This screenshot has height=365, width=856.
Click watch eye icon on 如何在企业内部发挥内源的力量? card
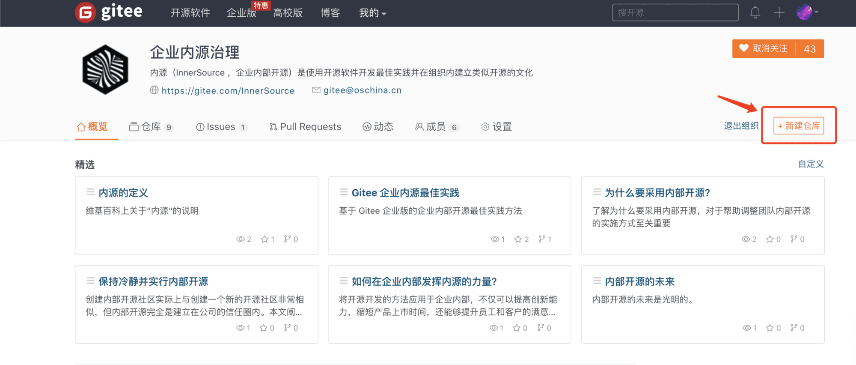(x=493, y=328)
